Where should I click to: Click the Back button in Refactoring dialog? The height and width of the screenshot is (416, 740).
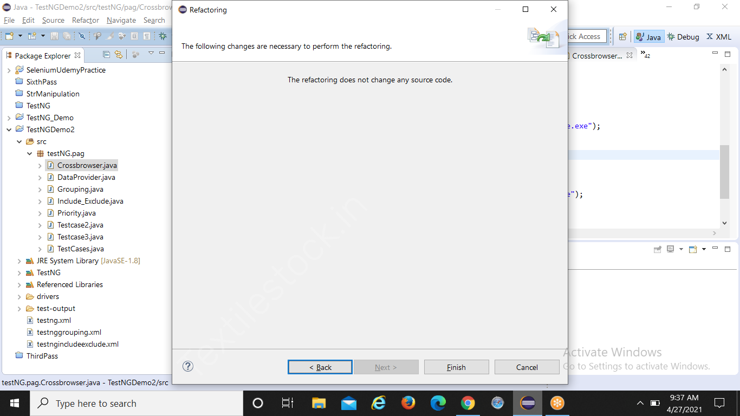coord(320,367)
